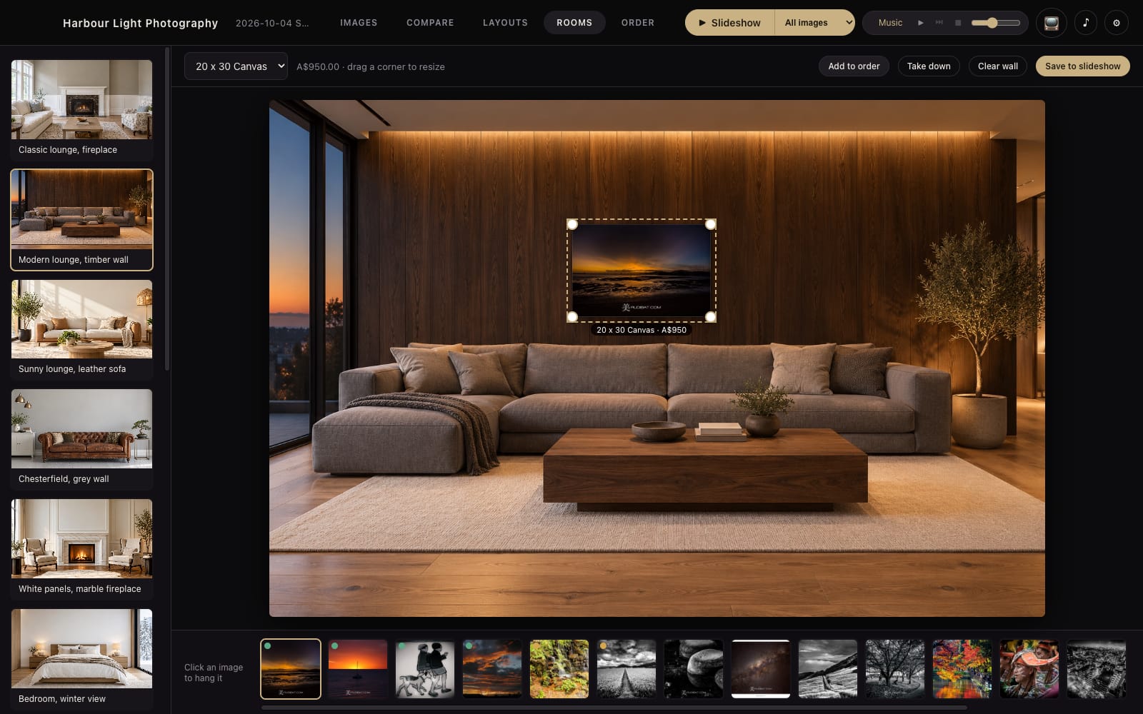
Task: Switch to the Compare tab
Action: (x=430, y=23)
